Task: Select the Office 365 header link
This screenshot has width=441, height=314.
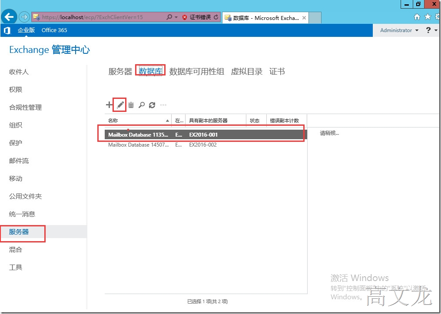Action: 54,30
